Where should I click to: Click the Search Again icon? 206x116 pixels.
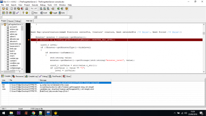(x=48, y=9)
